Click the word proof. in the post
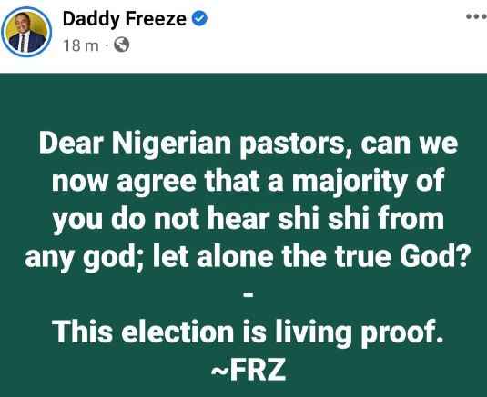The width and height of the screenshot is (487, 397). point(401,332)
